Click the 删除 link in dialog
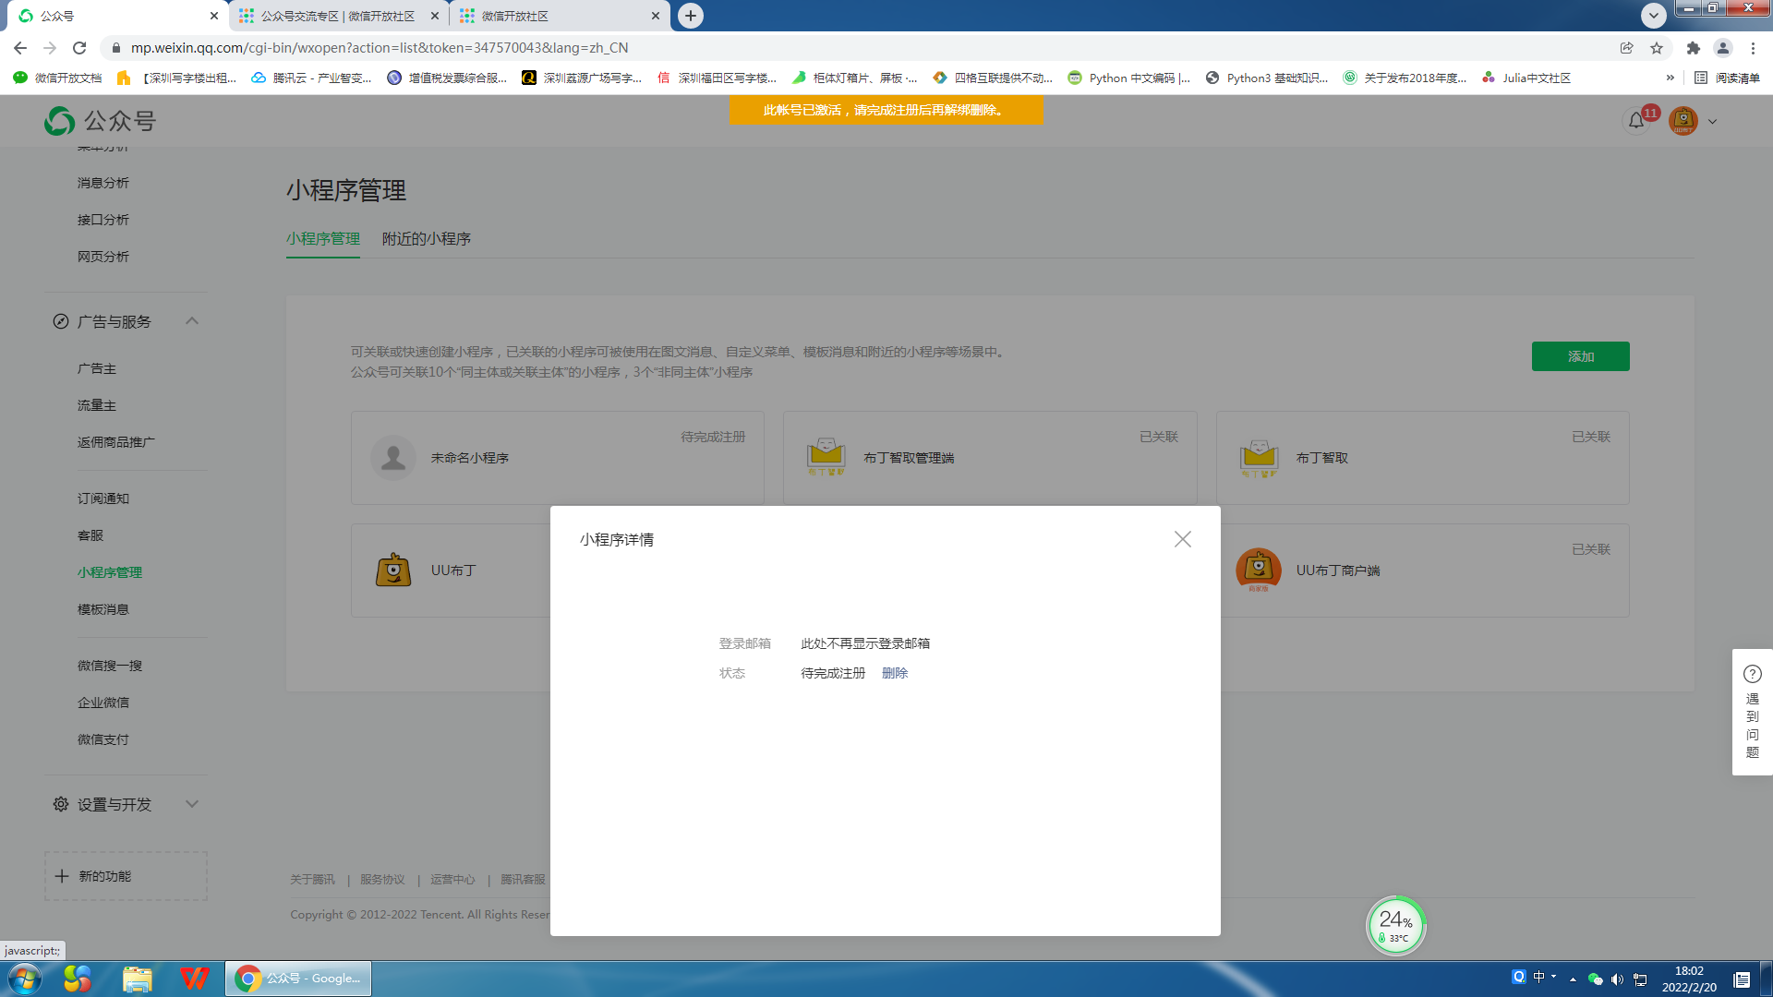The width and height of the screenshot is (1773, 997). 894,673
